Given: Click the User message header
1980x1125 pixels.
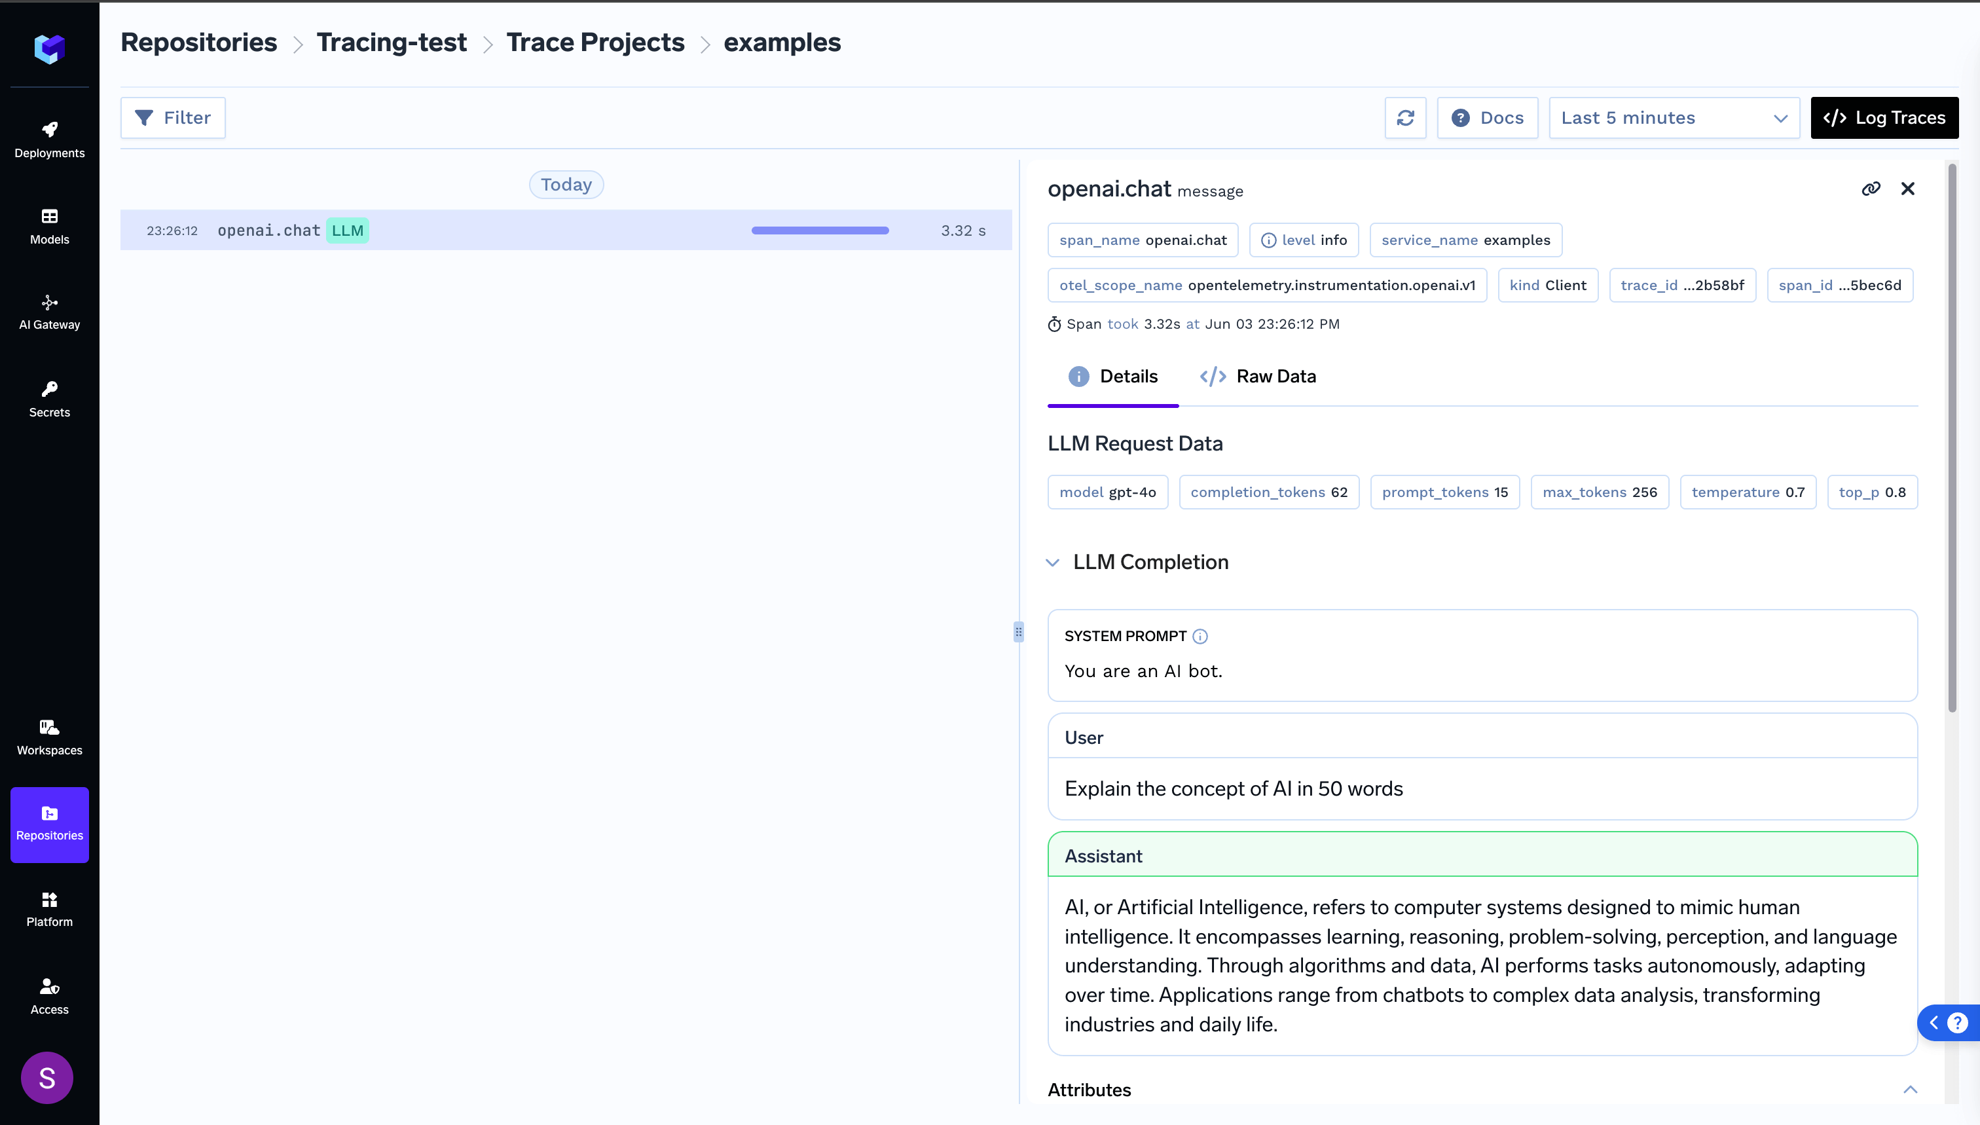Looking at the screenshot, I should [1482, 737].
